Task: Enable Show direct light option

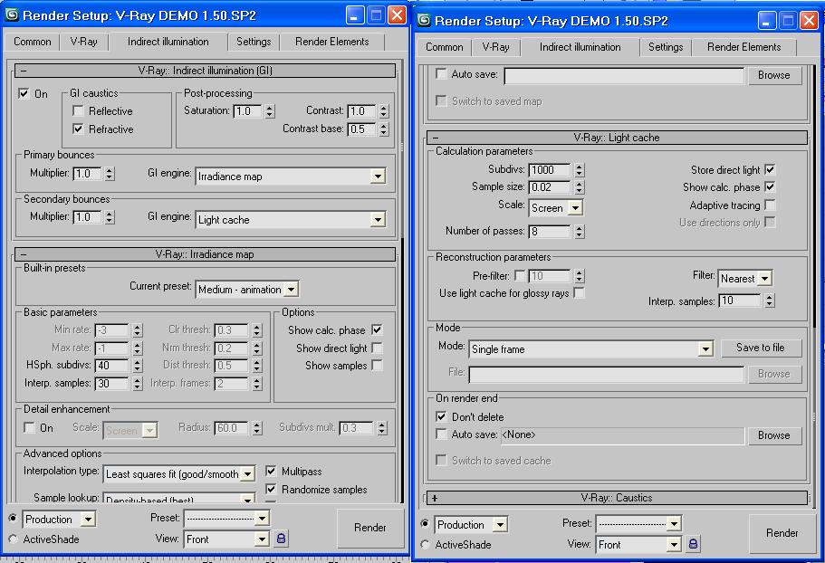Action: coord(377,348)
